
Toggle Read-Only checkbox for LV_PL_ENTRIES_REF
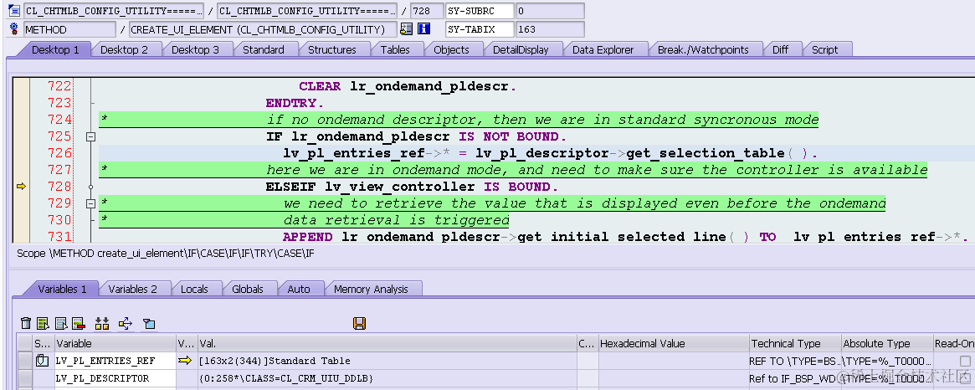[964, 361]
